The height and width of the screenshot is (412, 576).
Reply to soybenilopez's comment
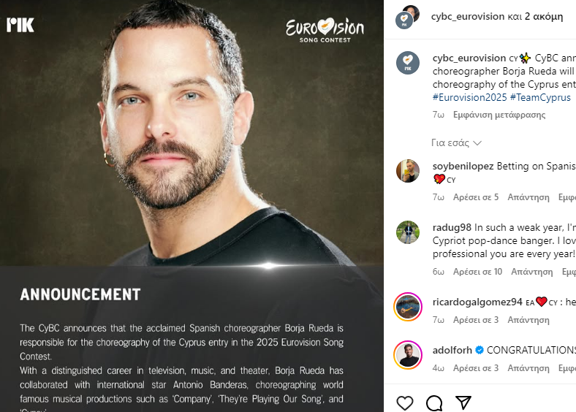coord(528,197)
